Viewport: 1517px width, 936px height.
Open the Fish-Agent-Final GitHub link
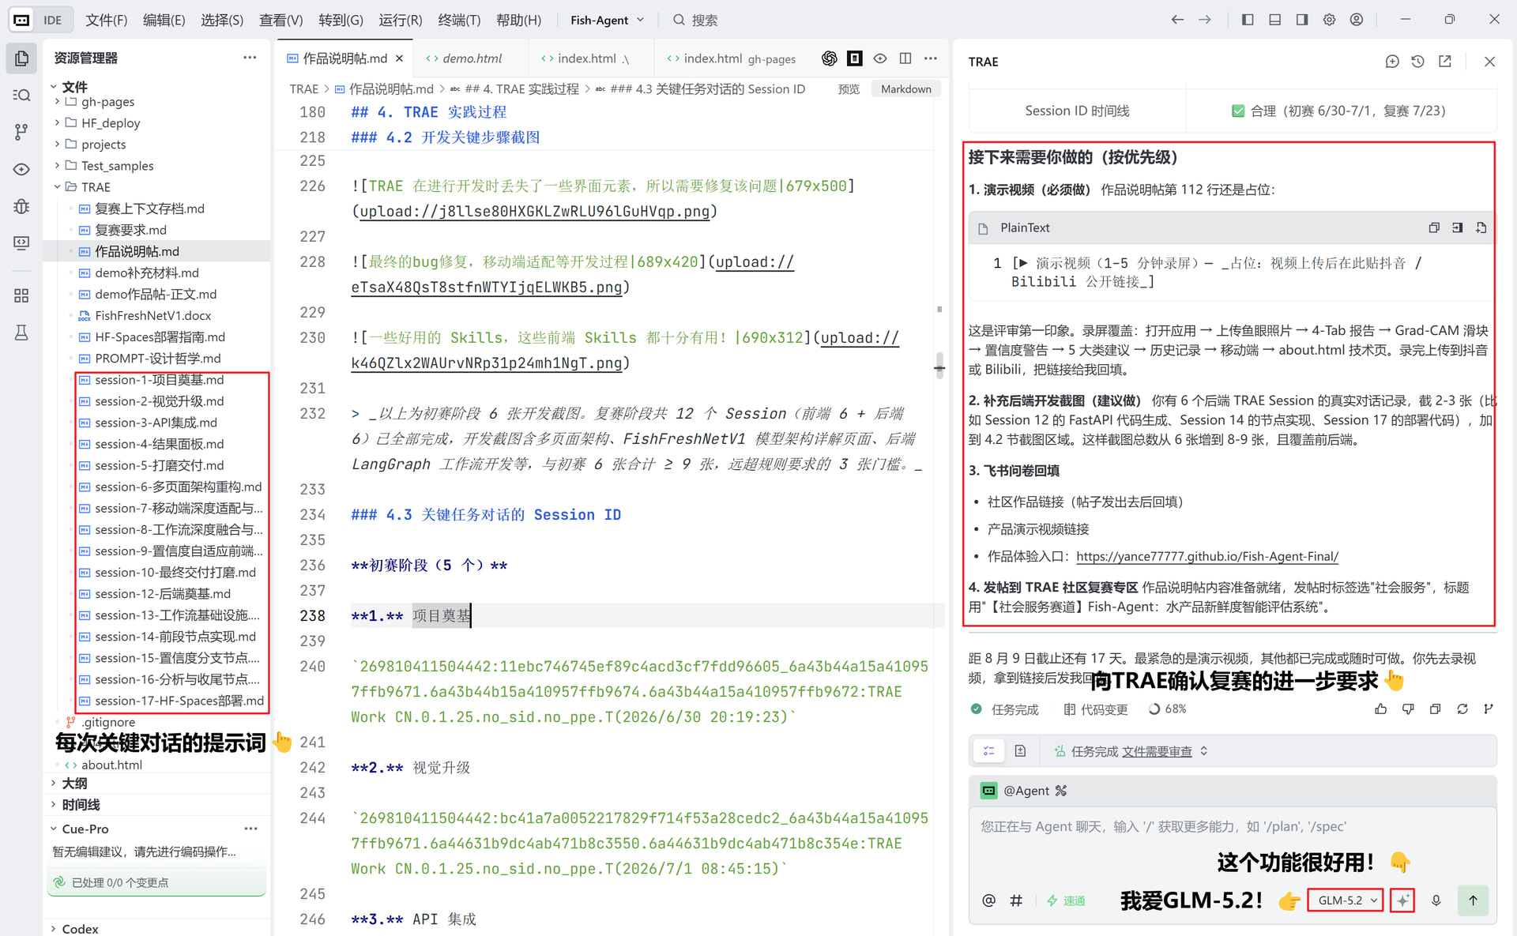[x=1206, y=556]
